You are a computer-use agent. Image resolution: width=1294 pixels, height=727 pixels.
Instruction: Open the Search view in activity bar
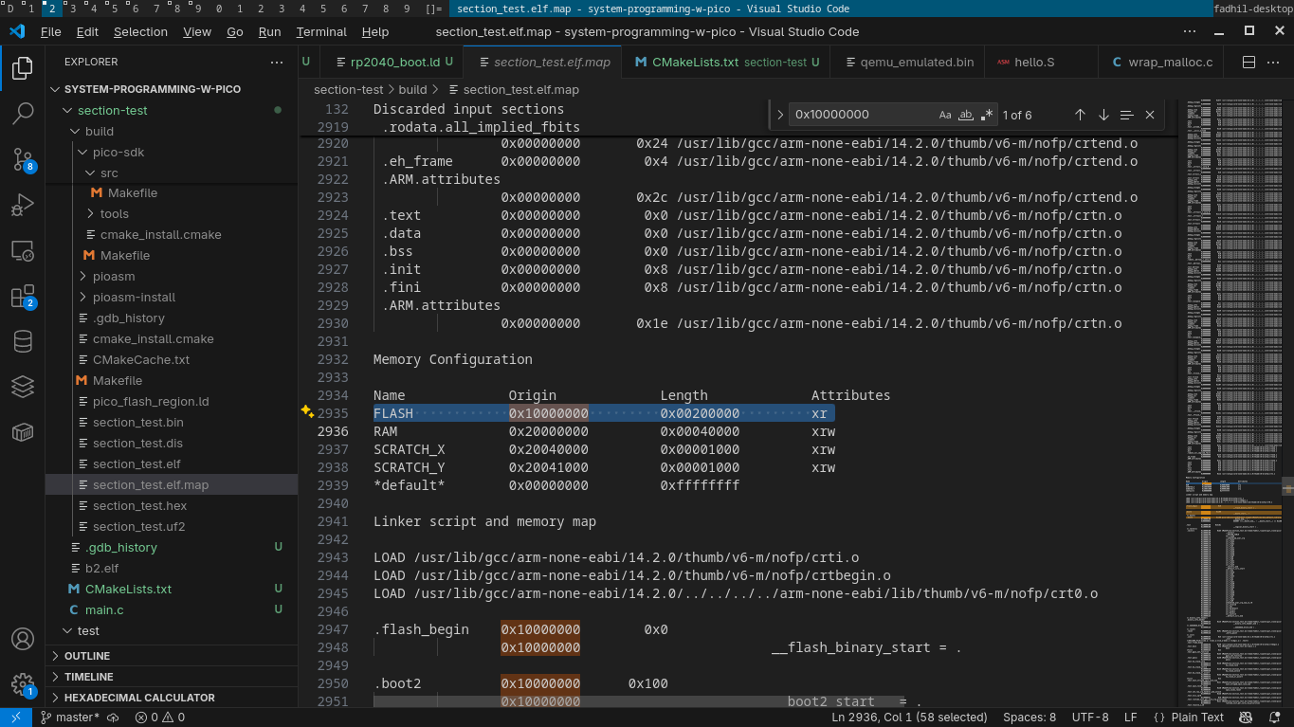click(x=23, y=114)
